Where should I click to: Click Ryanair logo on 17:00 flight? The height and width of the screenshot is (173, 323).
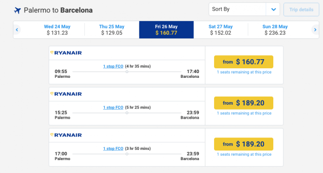coord(66,135)
